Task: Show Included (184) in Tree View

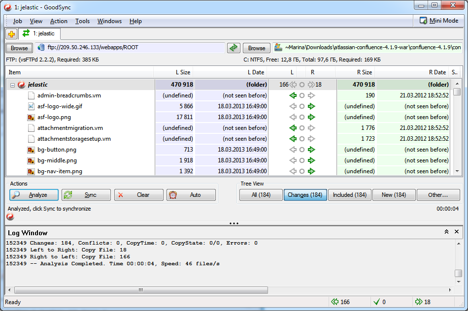Action: click(x=349, y=195)
